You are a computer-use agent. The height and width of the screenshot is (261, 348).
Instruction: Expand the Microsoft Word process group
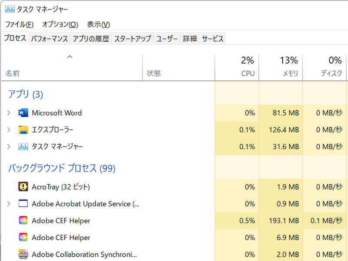9,113
